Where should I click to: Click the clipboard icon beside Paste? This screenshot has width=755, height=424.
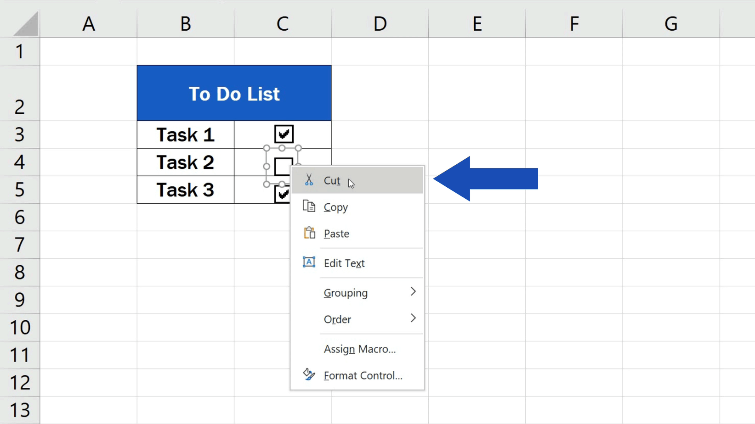coord(309,233)
